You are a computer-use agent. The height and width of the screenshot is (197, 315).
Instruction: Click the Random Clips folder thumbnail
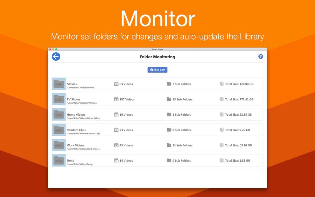click(x=59, y=130)
